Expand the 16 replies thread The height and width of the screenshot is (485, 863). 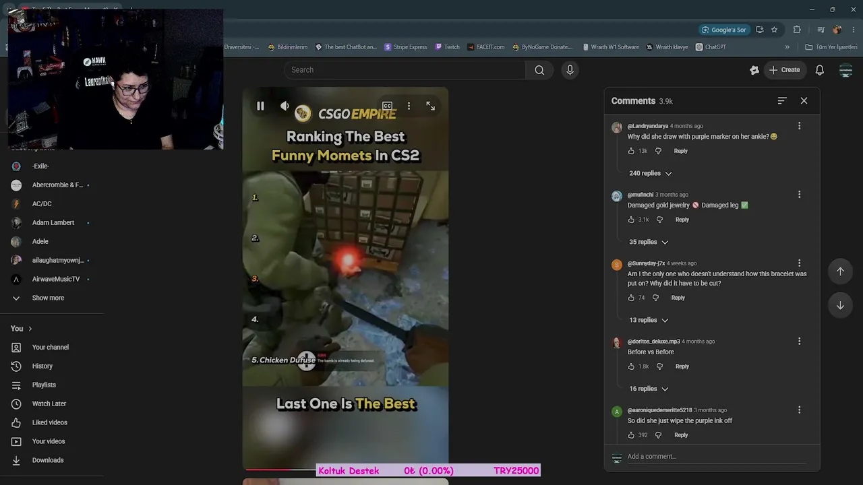tap(648, 389)
